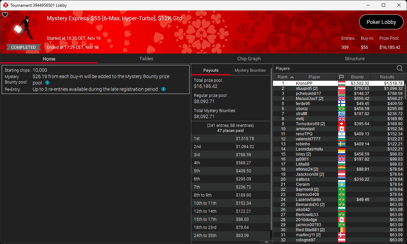Screen dimensions: 407x244
Task: Sort players by Bounty column
Action: pyautogui.click(x=357, y=77)
